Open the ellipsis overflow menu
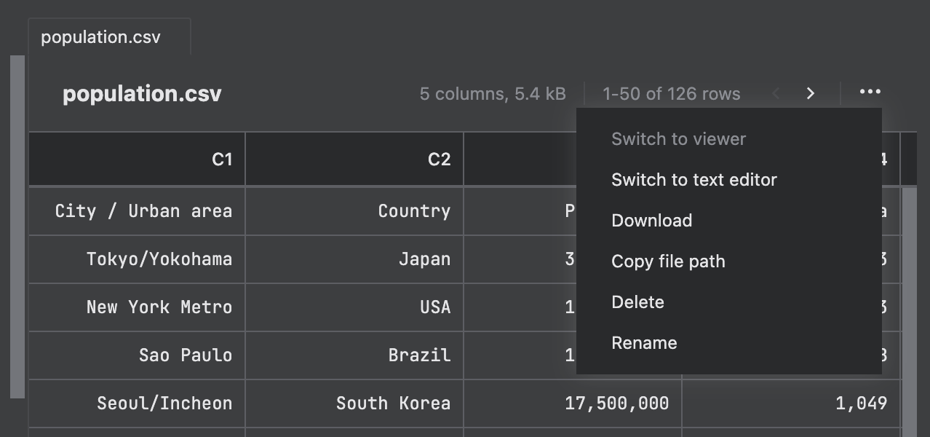 870,92
